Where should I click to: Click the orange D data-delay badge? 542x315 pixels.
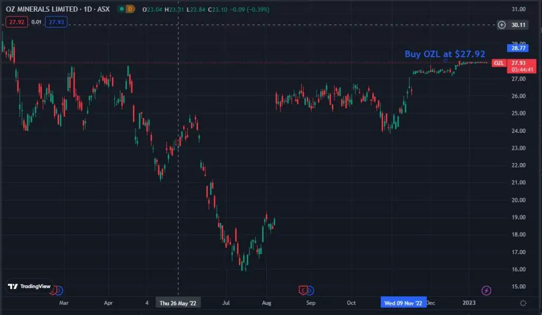click(x=130, y=9)
